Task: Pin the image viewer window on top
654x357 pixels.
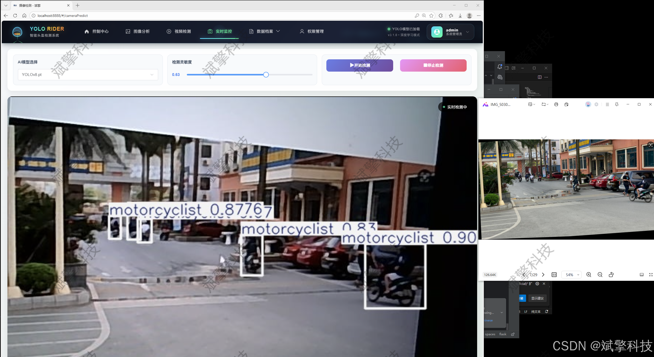Action: click(x=617, y=104)
